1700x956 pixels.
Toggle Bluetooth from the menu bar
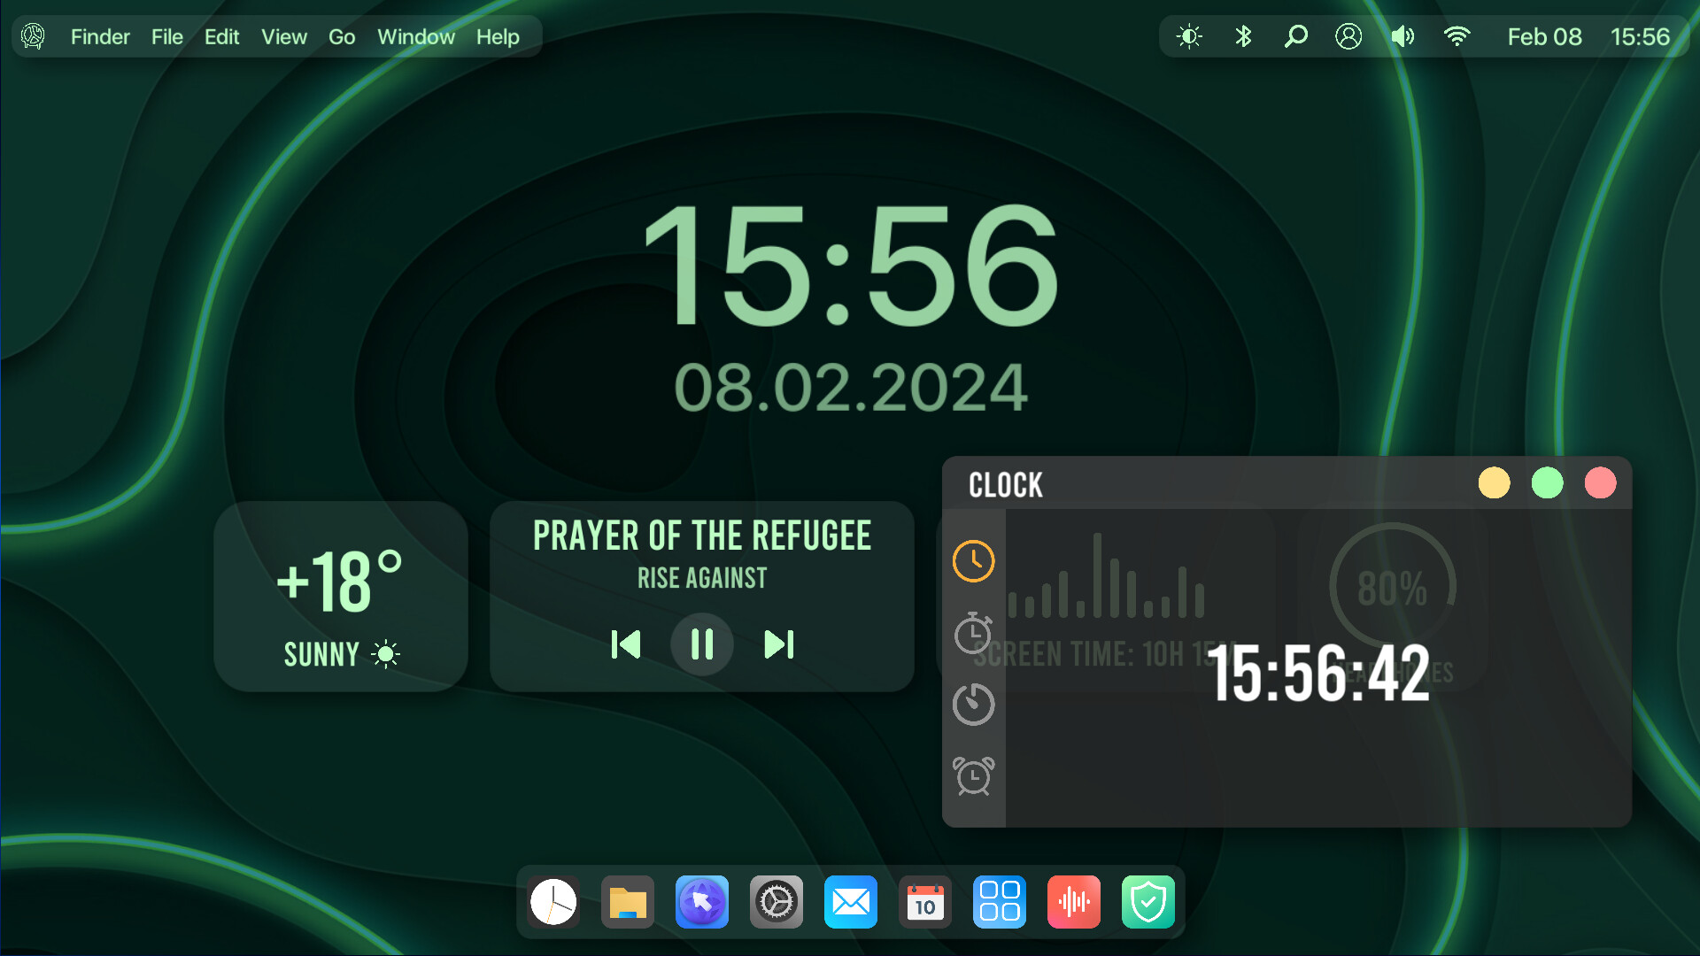point(1242,36)
